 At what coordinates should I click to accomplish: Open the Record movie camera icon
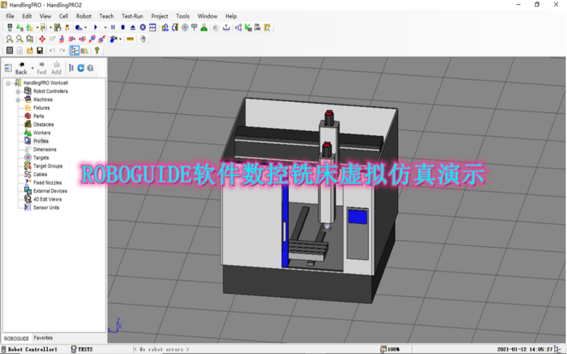pyautogui.click(x=112, y=38)
